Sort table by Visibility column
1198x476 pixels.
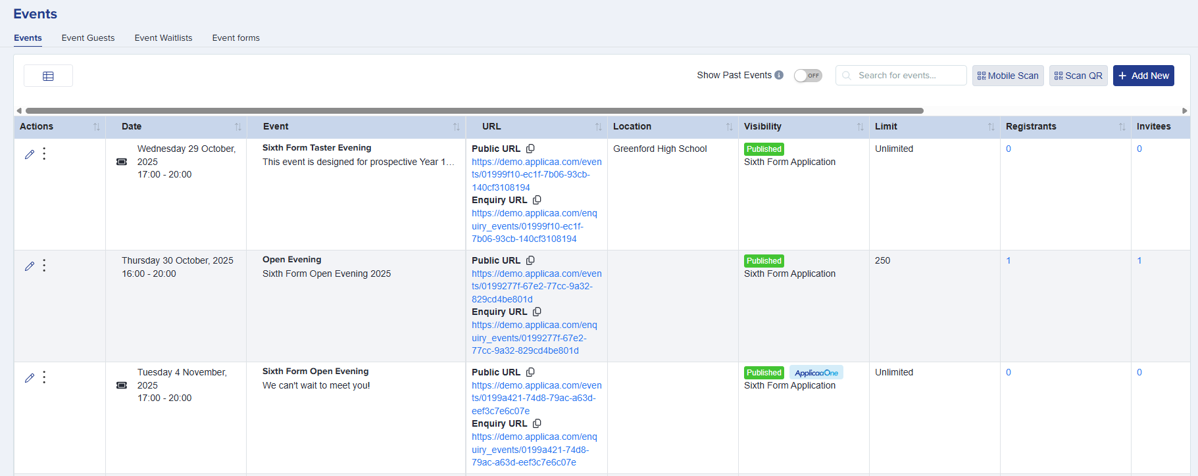coord(860,127)
